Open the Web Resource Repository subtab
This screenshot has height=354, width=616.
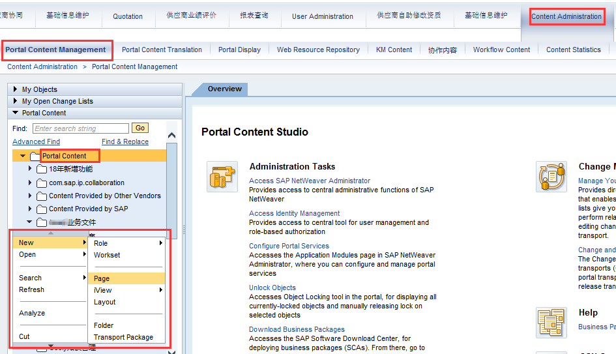click(318, 50)
